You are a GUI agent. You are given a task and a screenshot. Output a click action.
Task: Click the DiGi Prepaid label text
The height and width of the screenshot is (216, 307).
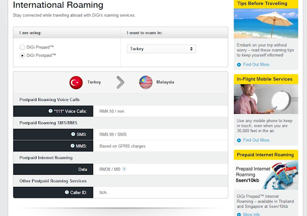coord(40,47)
